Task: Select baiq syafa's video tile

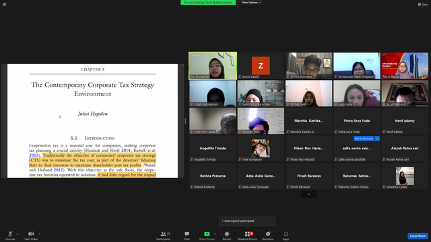Action: click(357, 93)
